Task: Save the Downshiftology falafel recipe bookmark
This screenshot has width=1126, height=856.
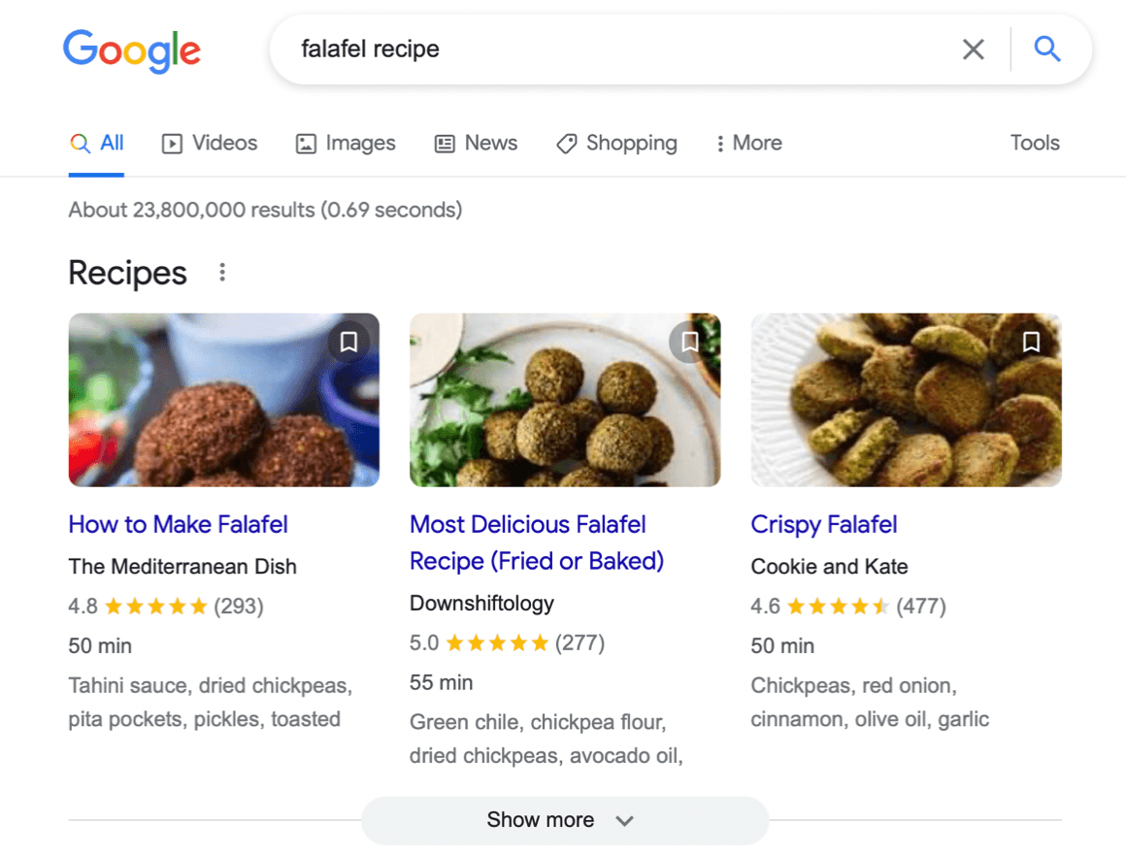Action: tap(689, 342)
